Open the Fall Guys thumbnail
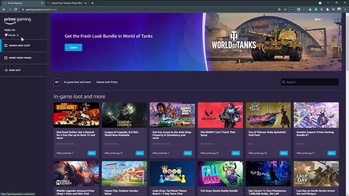 220,174
